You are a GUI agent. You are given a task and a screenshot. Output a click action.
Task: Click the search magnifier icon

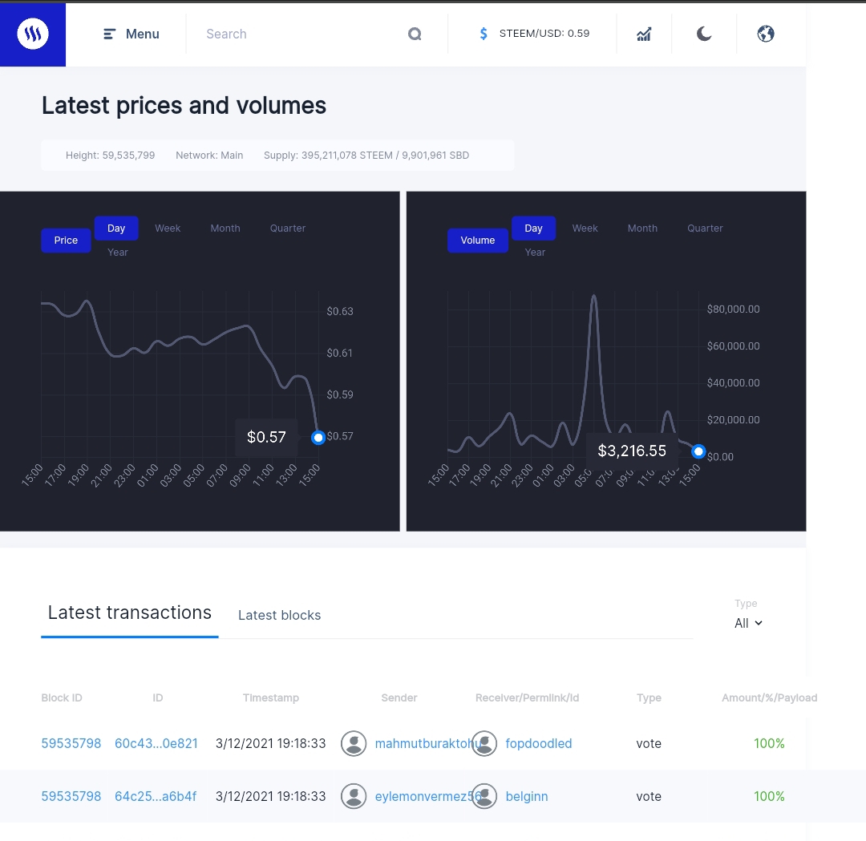(x=415, y=34)
